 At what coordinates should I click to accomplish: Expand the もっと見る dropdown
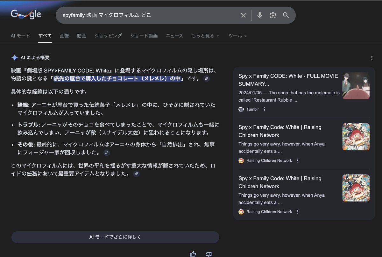(205, 36)
